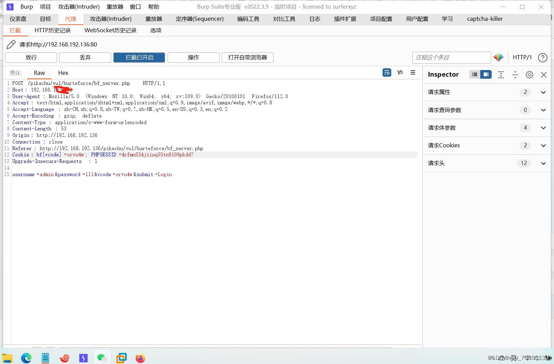
Task: Open 攻击器(Intruder) main tab
Action: (x=111, y=19)
